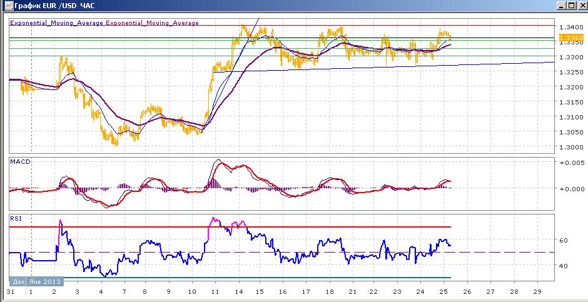Click date 14 on the time axis
The image size is (588, 302).
[x=238, y=292]
